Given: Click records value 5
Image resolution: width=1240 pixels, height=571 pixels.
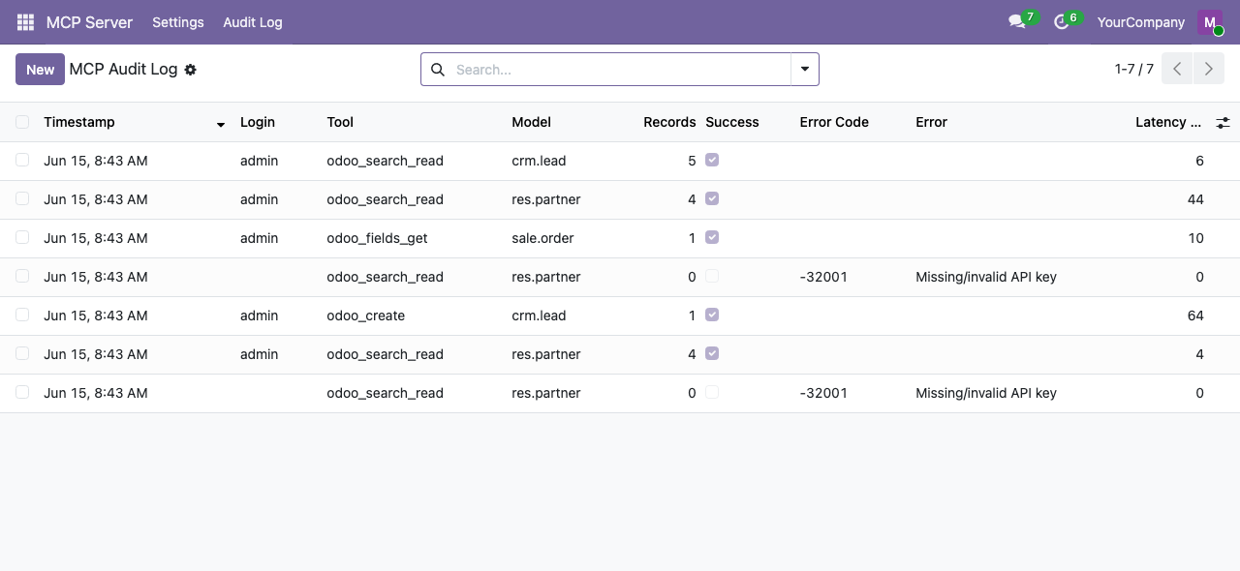Looking at the screenshot, I should click(692, 161).
